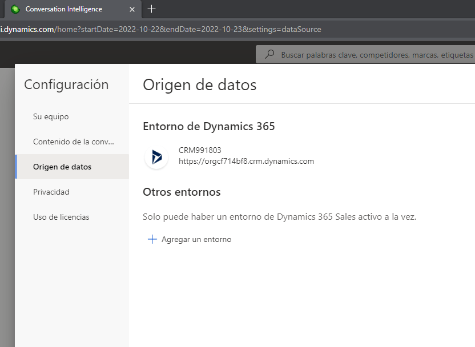Select 'Contenido de la conv...' in sidebar
Viewport: 475px width, 347px height.
(74, 142)
